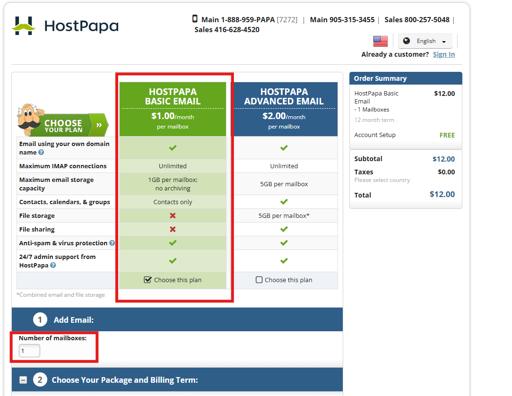512x396 pixels.
Task: Click '12 month term' in order summary
Action: (x=374, y=120)
